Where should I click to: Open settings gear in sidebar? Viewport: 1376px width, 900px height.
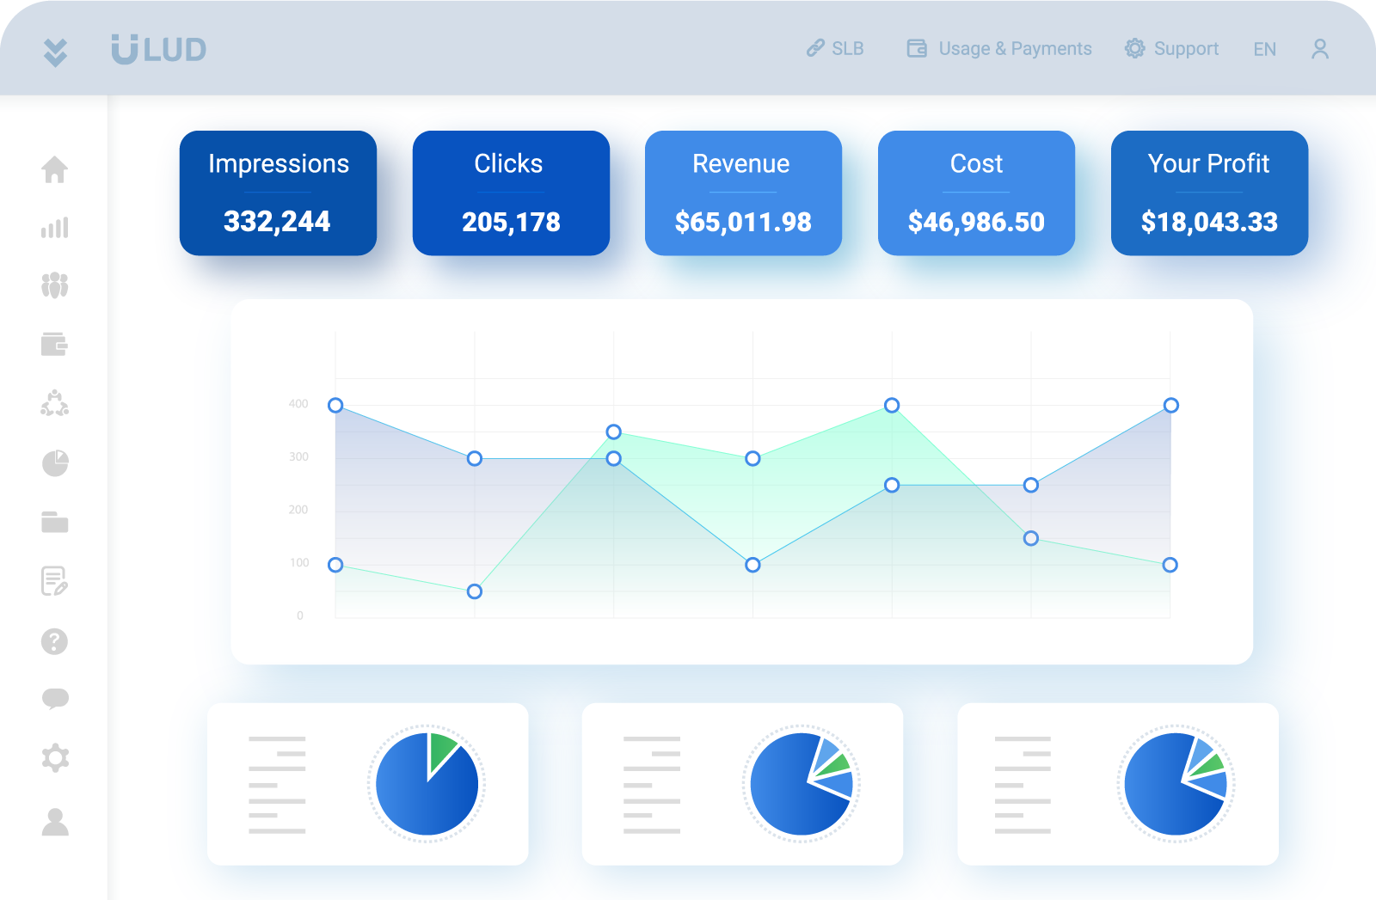pos(55,757)
